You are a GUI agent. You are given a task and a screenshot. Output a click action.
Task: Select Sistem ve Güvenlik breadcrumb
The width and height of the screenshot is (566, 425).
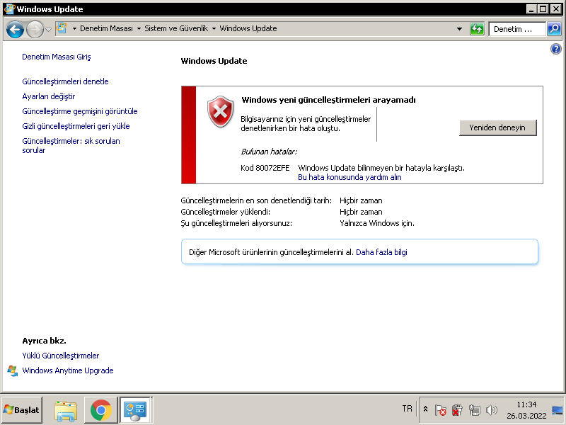pos(176,28)
